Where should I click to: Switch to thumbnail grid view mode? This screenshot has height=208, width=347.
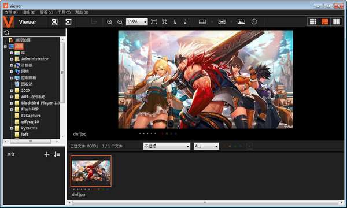pos(313,21)
